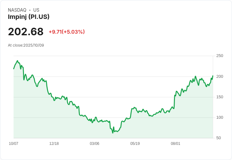The width and height of the screenshot is (232, 160).
Task: Click the 50 y-axis price label
Action: pyautogui.click(x=218, y=138)
